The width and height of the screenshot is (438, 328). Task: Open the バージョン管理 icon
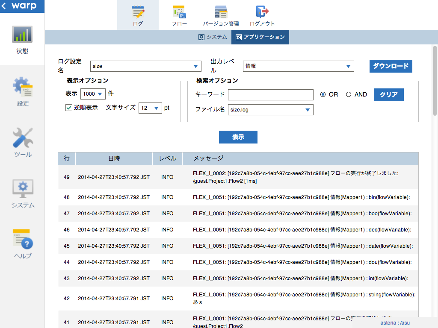coord(221,12)
